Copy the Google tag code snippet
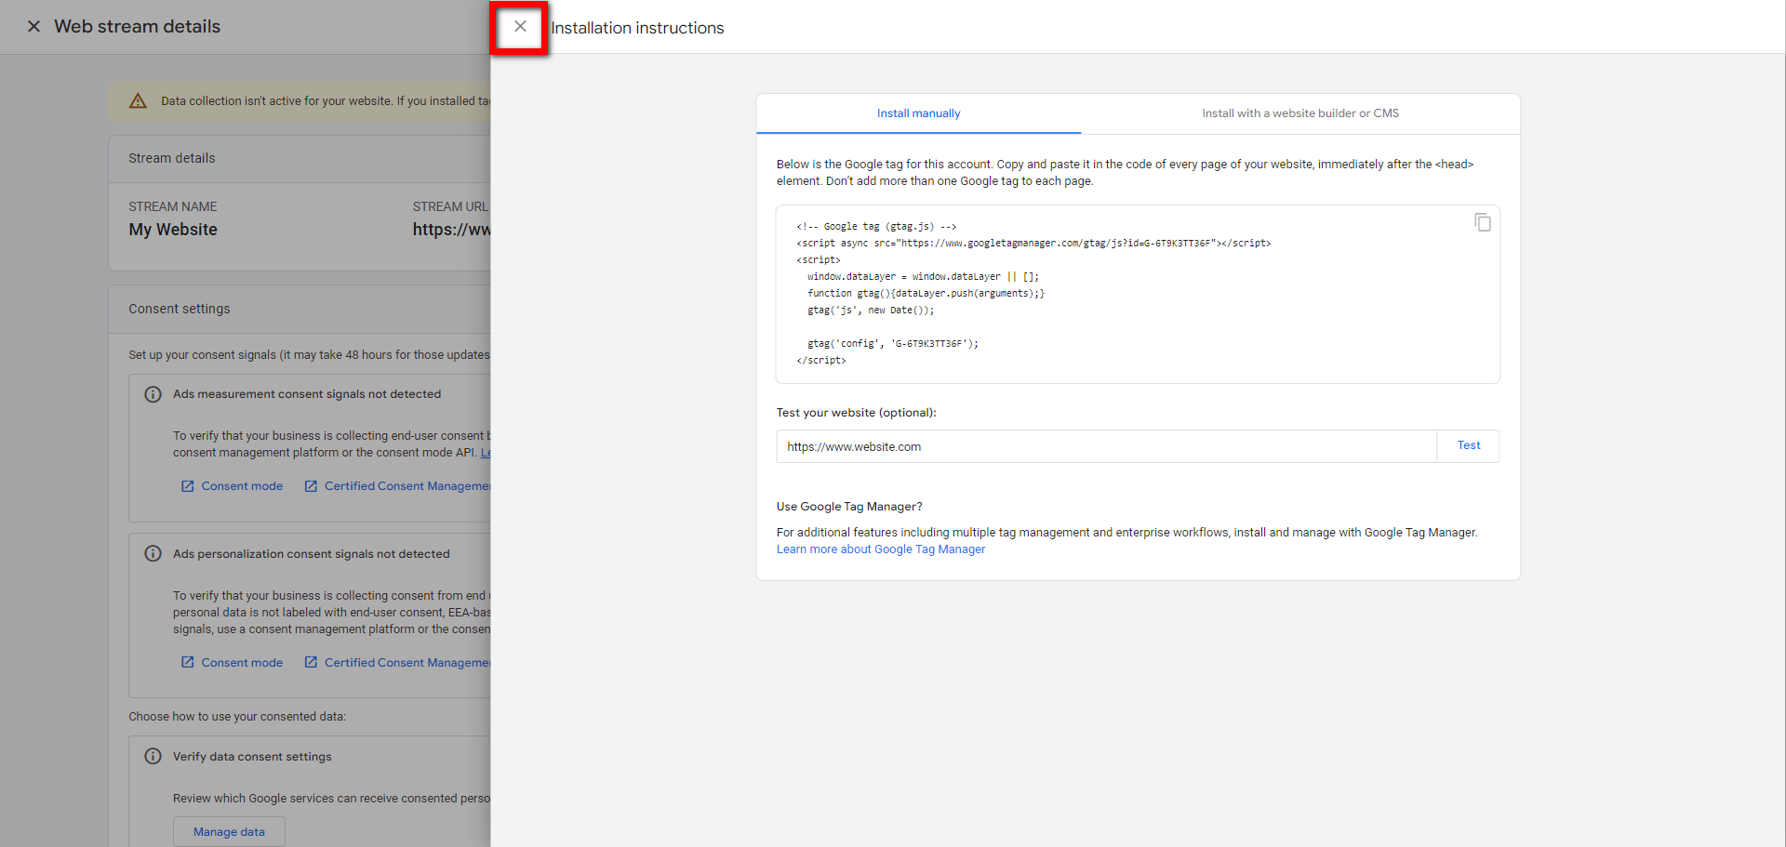 click(x=1483, y=222)
